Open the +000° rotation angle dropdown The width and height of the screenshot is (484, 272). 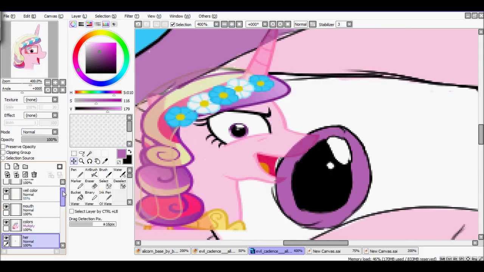coord(265,25)
